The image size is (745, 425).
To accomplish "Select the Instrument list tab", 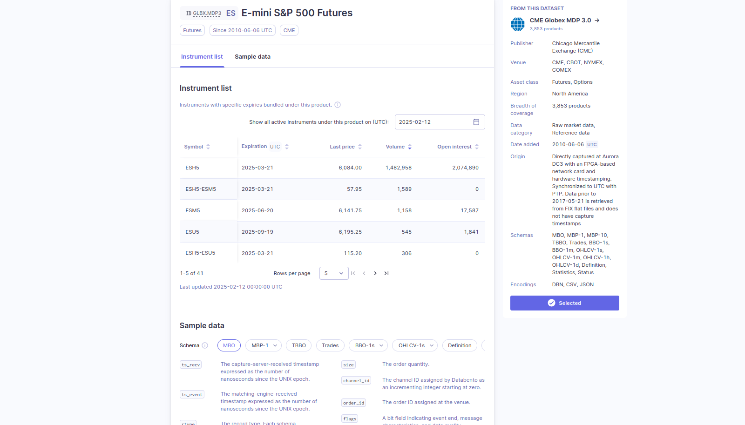I will tap(202, 57).
